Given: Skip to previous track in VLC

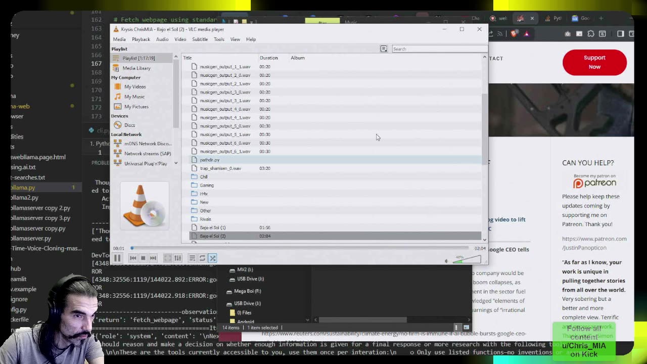Looking at the screenshot, I should point(133,258).
